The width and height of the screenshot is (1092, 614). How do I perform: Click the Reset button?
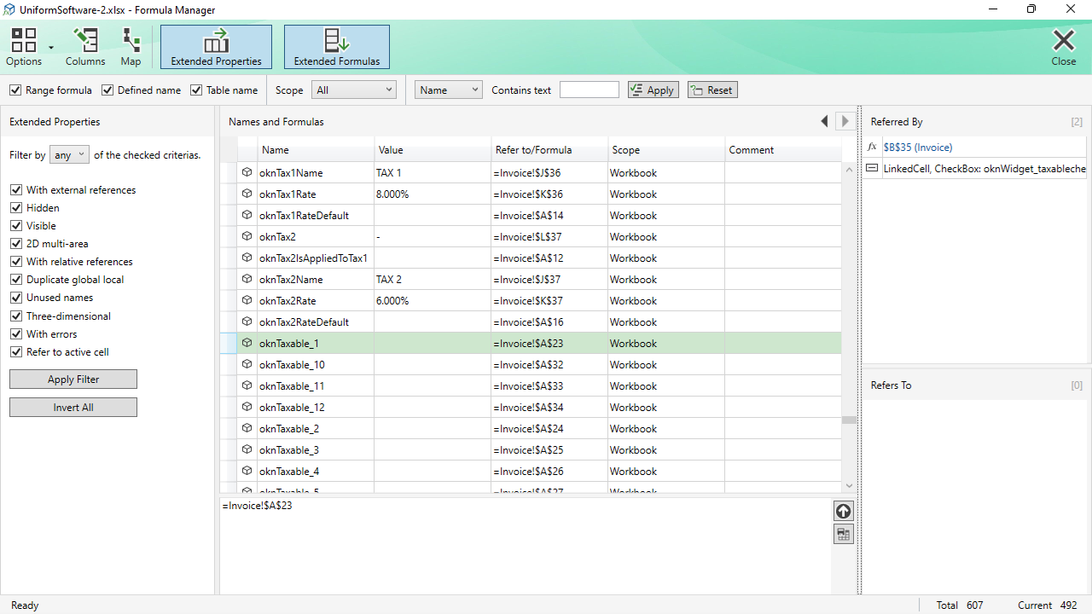(712, 90)
